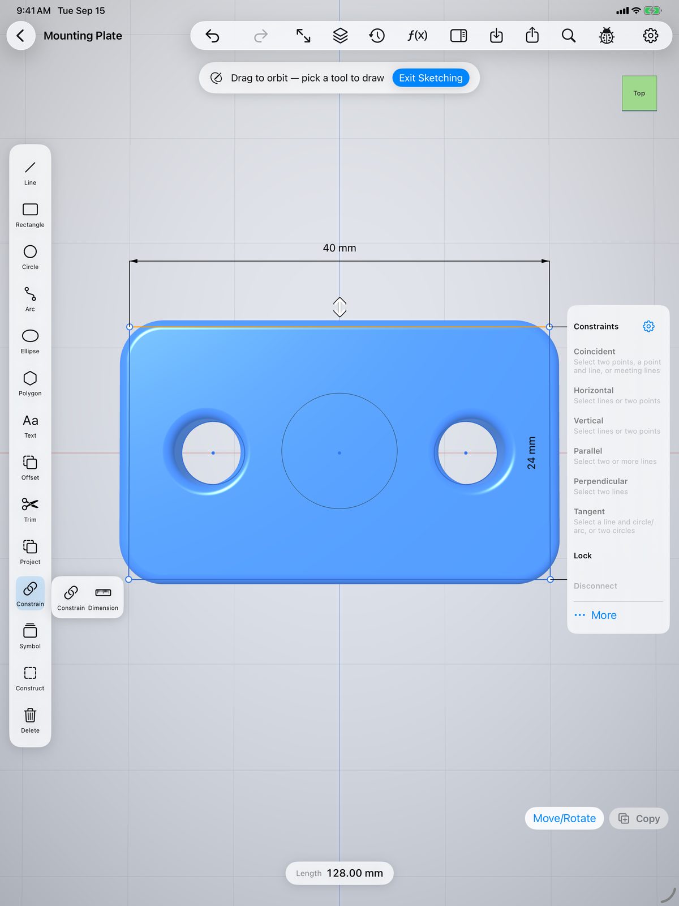
Task: Select the Offset tool
Action: click(30, 468)
